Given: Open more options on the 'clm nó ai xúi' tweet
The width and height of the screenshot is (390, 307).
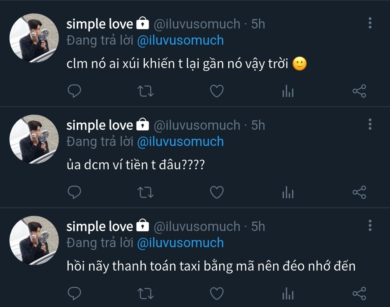Looking at the screenshot, I should (x=370, y=23).
